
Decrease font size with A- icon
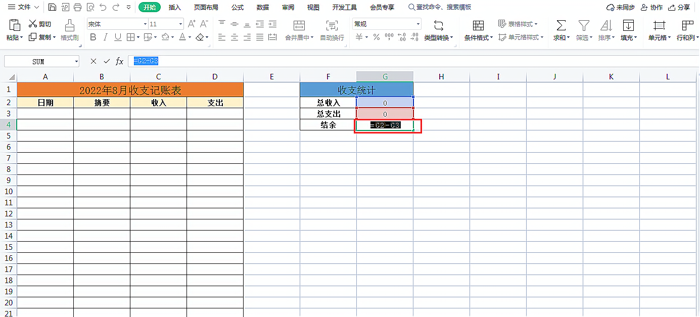click(x=204, y=24)
